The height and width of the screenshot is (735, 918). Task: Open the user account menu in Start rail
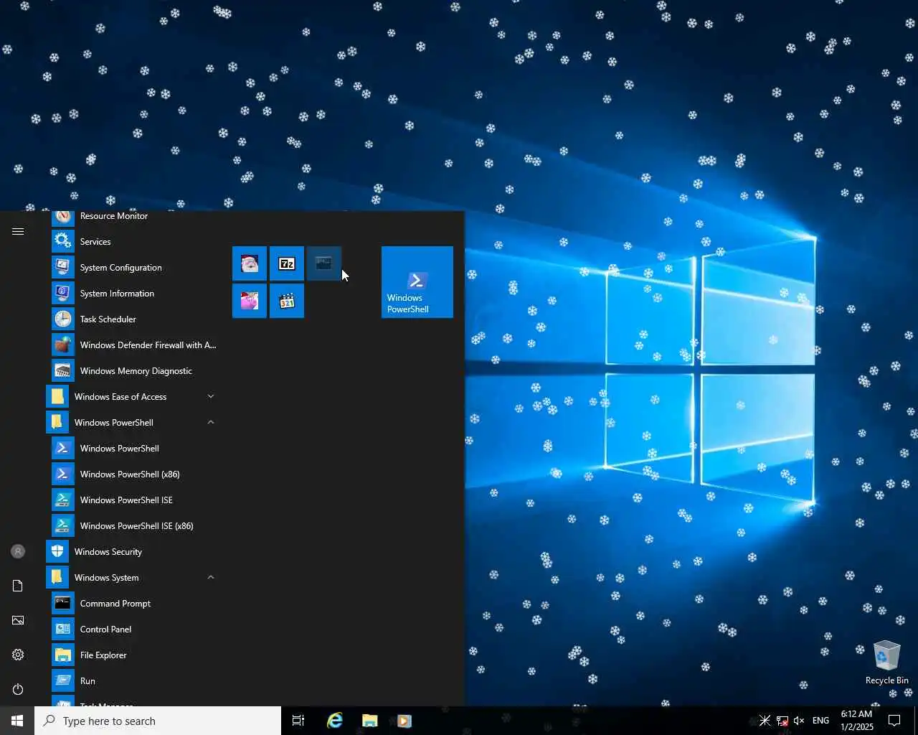(18, 551)
